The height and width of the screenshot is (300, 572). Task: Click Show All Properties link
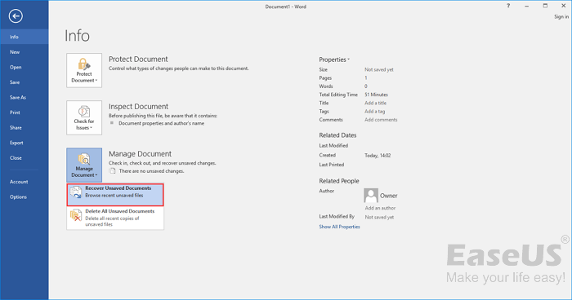point(339,227)
